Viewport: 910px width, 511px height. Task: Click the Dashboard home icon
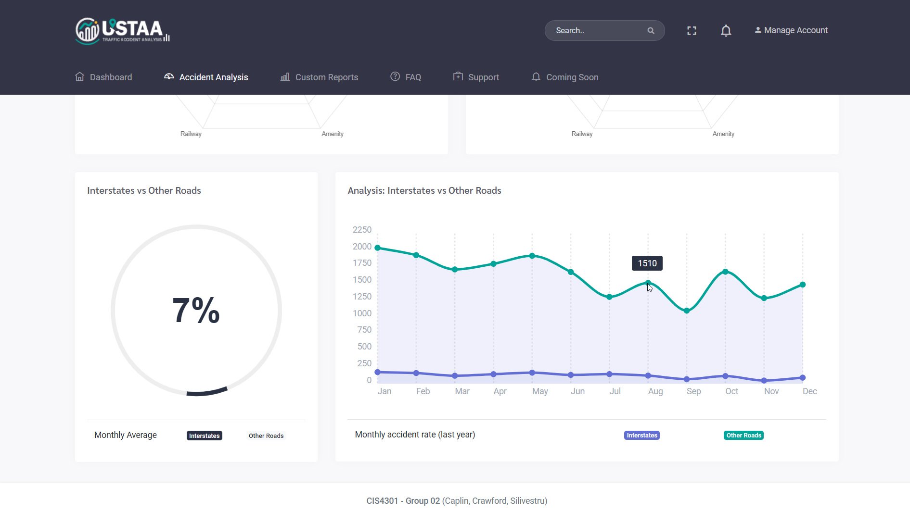tap(80, 77)
